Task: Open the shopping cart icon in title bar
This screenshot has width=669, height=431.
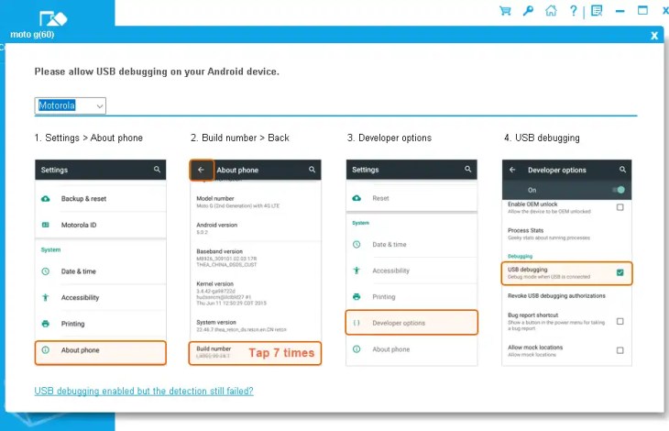Action: 505,11
